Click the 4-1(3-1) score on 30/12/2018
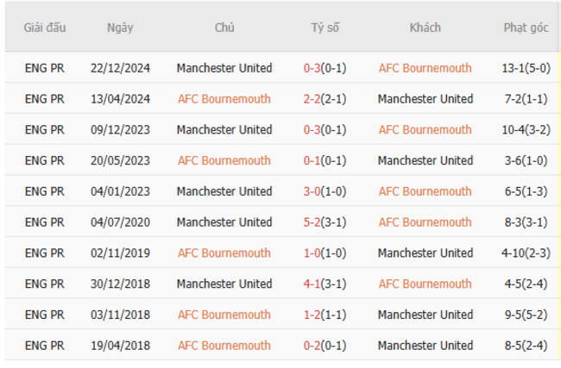Viewport: 561px width, 368px height. pyautogui.click(x=325, y=284)
